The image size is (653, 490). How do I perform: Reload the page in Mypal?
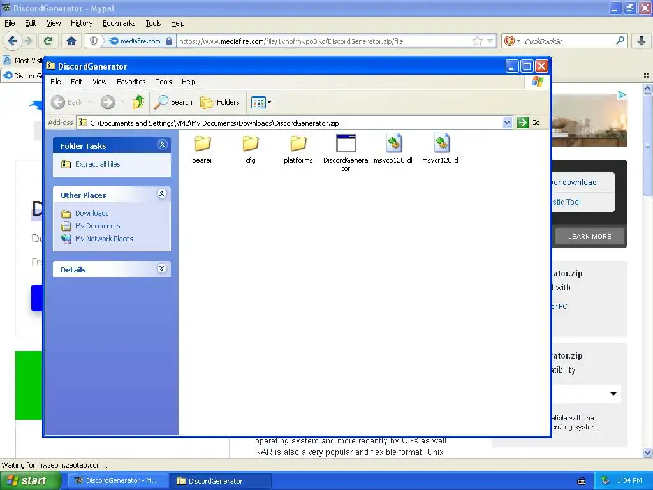pyautogui.click(x=48, y=41)
